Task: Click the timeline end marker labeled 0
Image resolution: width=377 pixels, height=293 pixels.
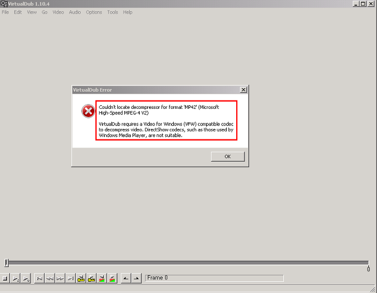Action: coord(368,268)
